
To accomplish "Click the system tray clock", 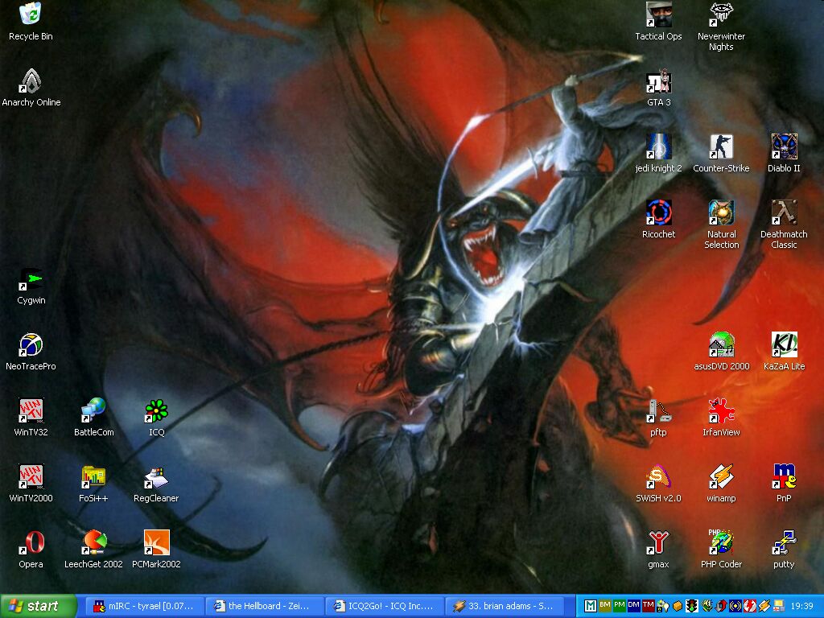I will pos(801,606).
